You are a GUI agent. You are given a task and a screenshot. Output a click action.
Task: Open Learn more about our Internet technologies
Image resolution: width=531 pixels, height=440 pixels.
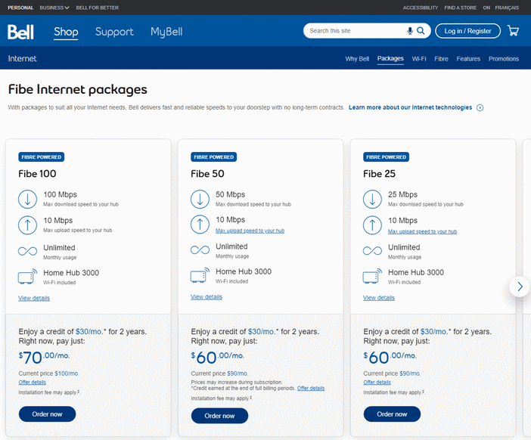click(x=410, y=107)
